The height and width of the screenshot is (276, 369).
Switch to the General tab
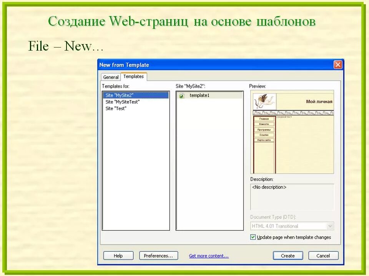[111, 77]
